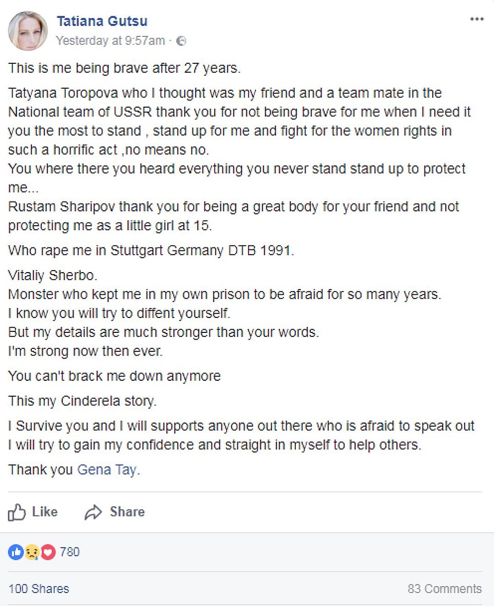This screenshot has width=494, height=606.
Task: Click the "I Survive you" closing paragraph
Action: (241, 435)
